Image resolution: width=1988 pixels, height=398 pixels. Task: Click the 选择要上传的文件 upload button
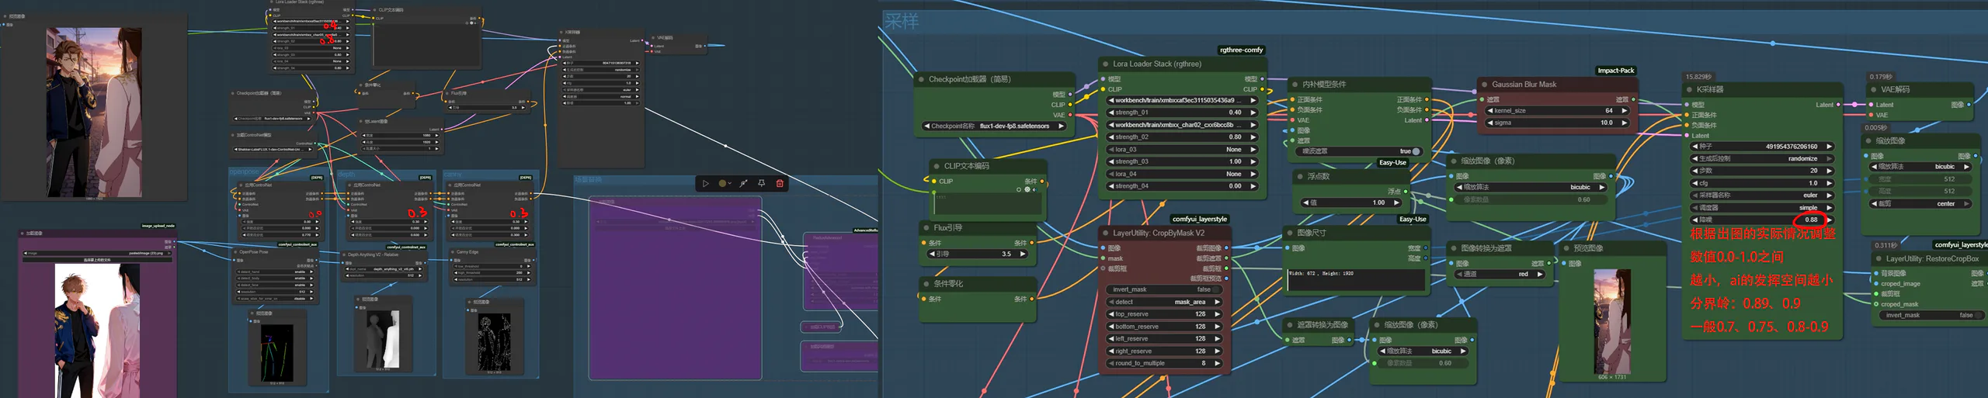[x=97, y=260]
